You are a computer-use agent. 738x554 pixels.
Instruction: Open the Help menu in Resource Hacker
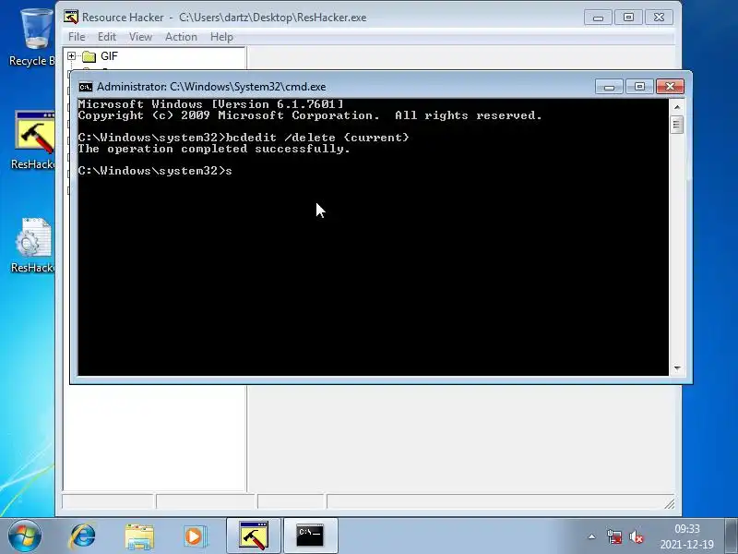tap(221, 37)
